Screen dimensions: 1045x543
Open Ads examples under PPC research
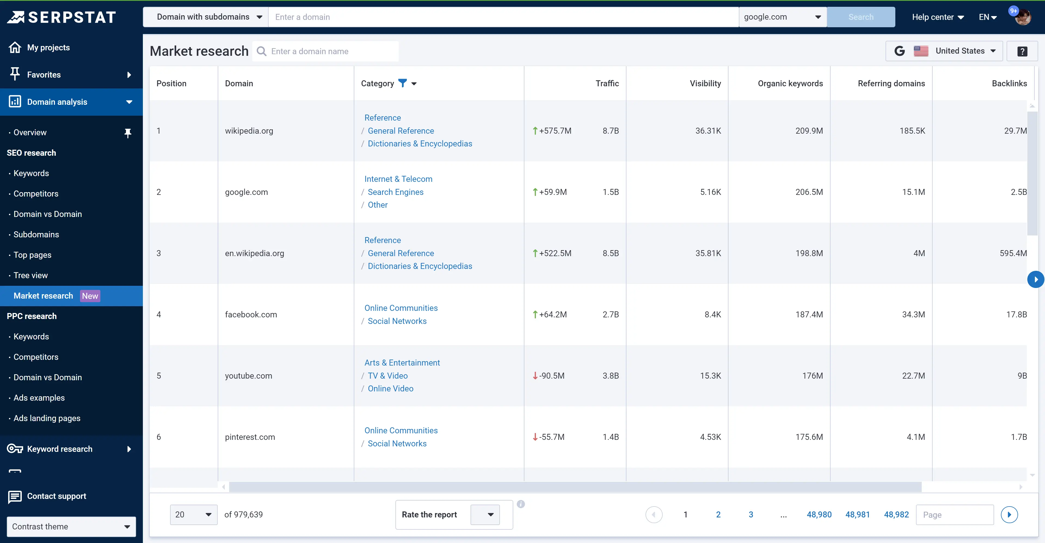[39, 397]
